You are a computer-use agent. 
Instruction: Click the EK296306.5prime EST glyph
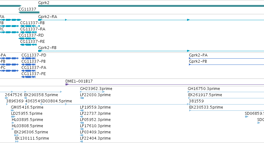(16, 135)
